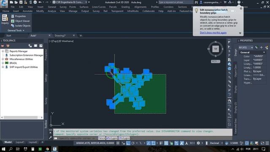Expand the General Tools panel dropdown
The height and width of the screenshot is (152, 270).
click(16, 30)
